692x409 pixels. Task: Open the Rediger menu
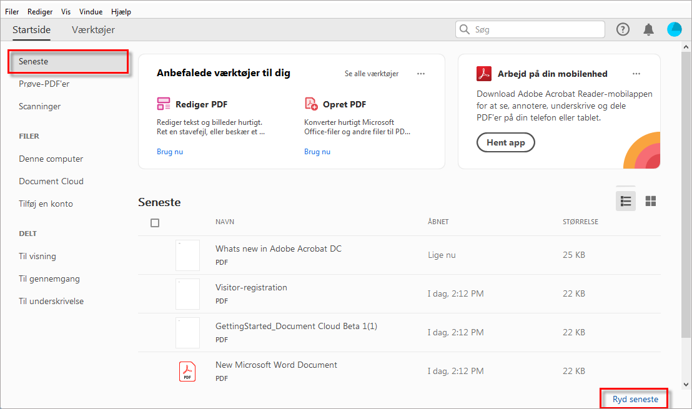40,12
